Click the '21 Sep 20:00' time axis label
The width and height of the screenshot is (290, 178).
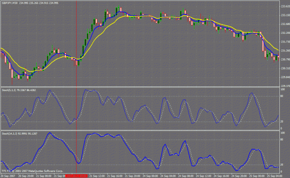point(132,176)
